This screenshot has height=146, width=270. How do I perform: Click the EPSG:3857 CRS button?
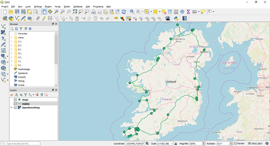tap(255, 143)
